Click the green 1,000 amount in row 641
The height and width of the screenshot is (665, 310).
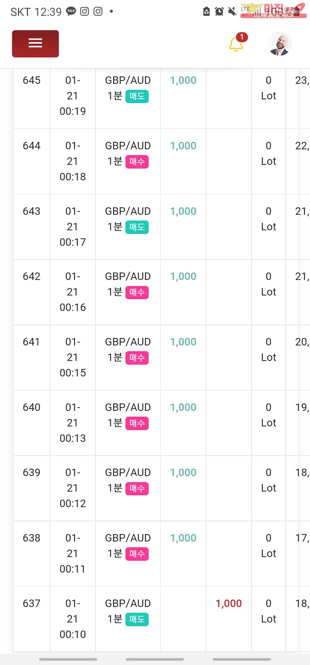coord(183,342)
